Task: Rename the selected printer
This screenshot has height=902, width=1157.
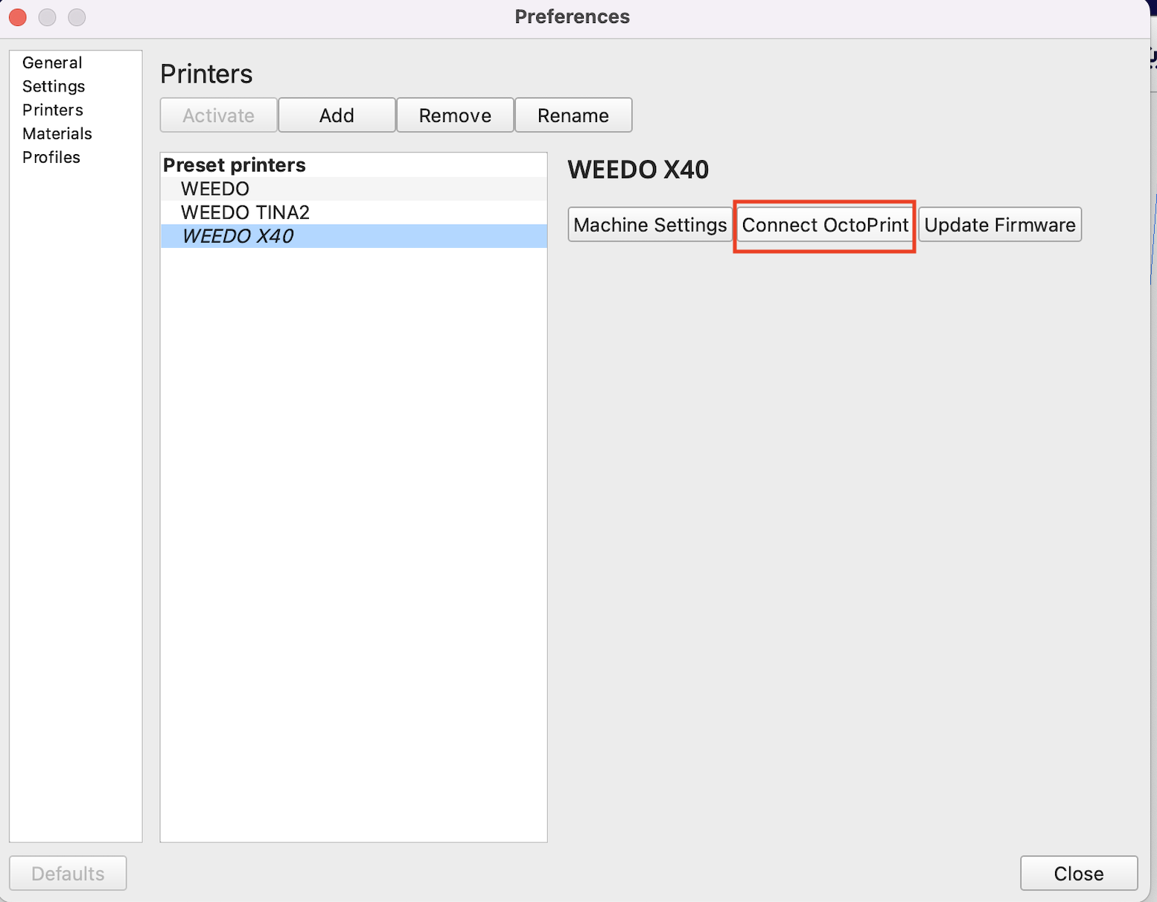Action: tap(573, 115)
